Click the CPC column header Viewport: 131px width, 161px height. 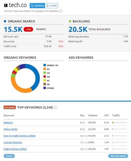pyautogui.click(x=106, y=115)
